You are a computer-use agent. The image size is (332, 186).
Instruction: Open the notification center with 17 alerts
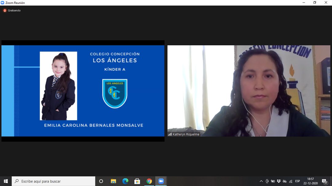click(x=325, y=181)
